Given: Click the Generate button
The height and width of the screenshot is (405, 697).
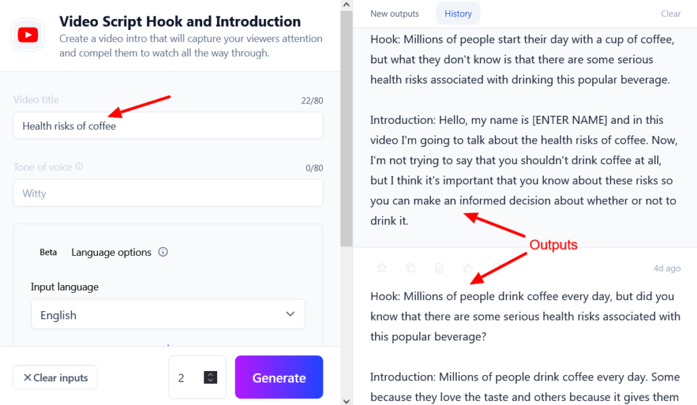Looking at the screenshot, I should (x=278, y=376).
